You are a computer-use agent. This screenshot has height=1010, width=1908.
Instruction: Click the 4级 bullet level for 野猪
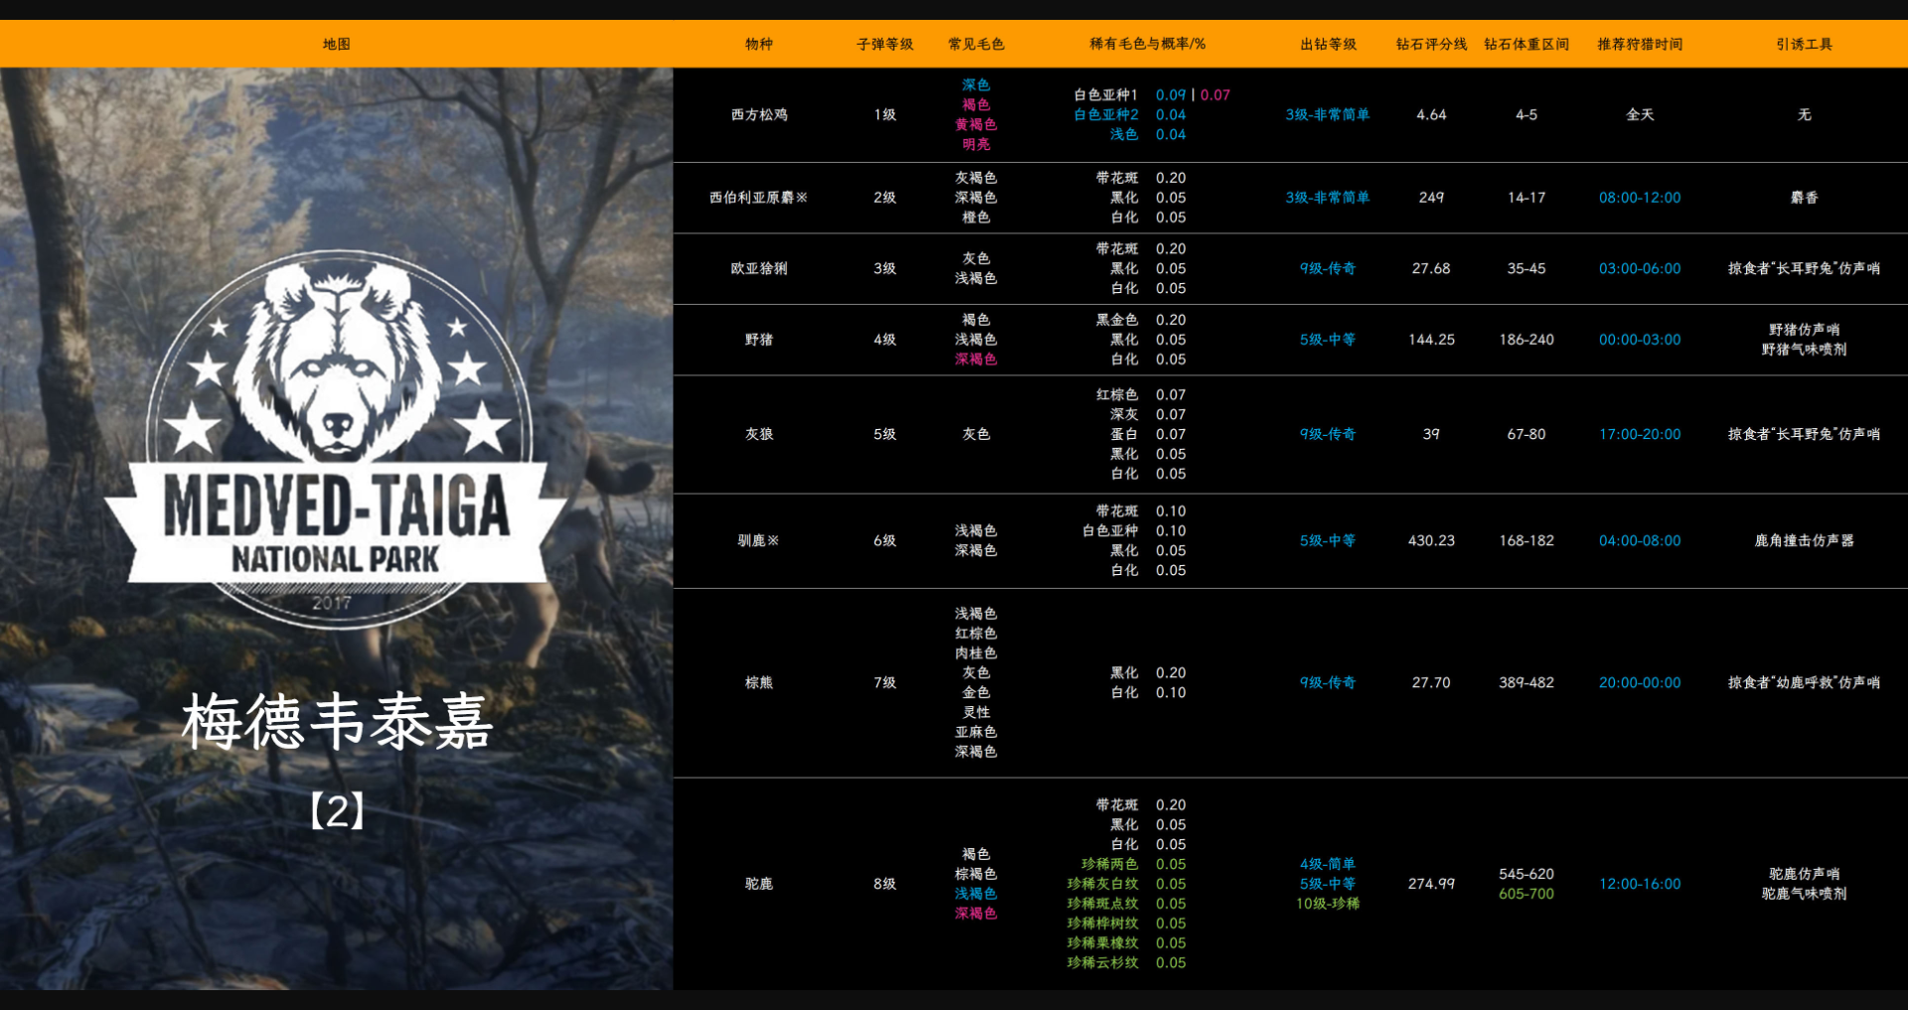click(885, 340)
